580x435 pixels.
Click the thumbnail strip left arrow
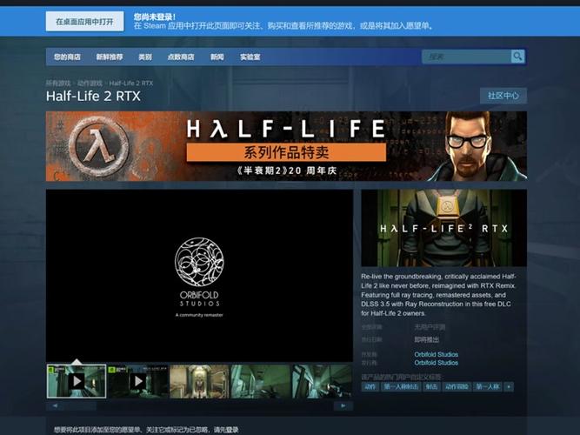point(55,405)
